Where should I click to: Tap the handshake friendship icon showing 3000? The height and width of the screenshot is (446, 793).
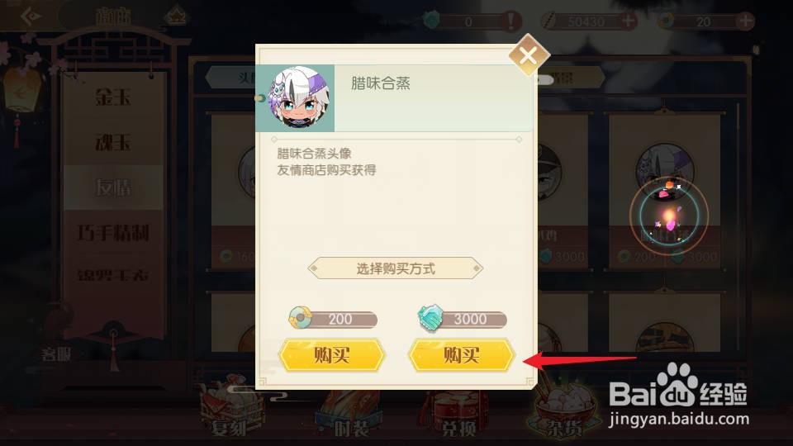(430, 318)
